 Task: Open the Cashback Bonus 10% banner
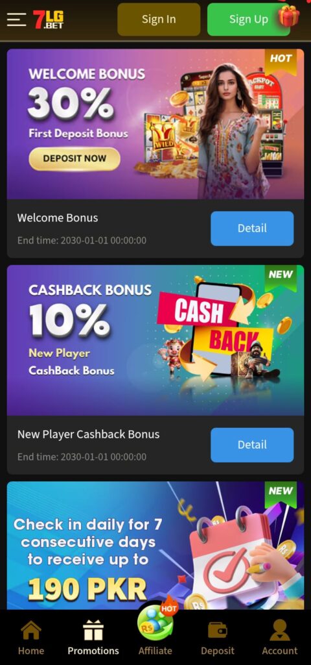click(155, 340)
